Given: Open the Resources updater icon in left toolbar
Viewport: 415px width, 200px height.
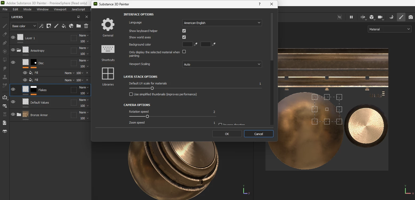Looking at the screenshot, I should tap(5, 123).
